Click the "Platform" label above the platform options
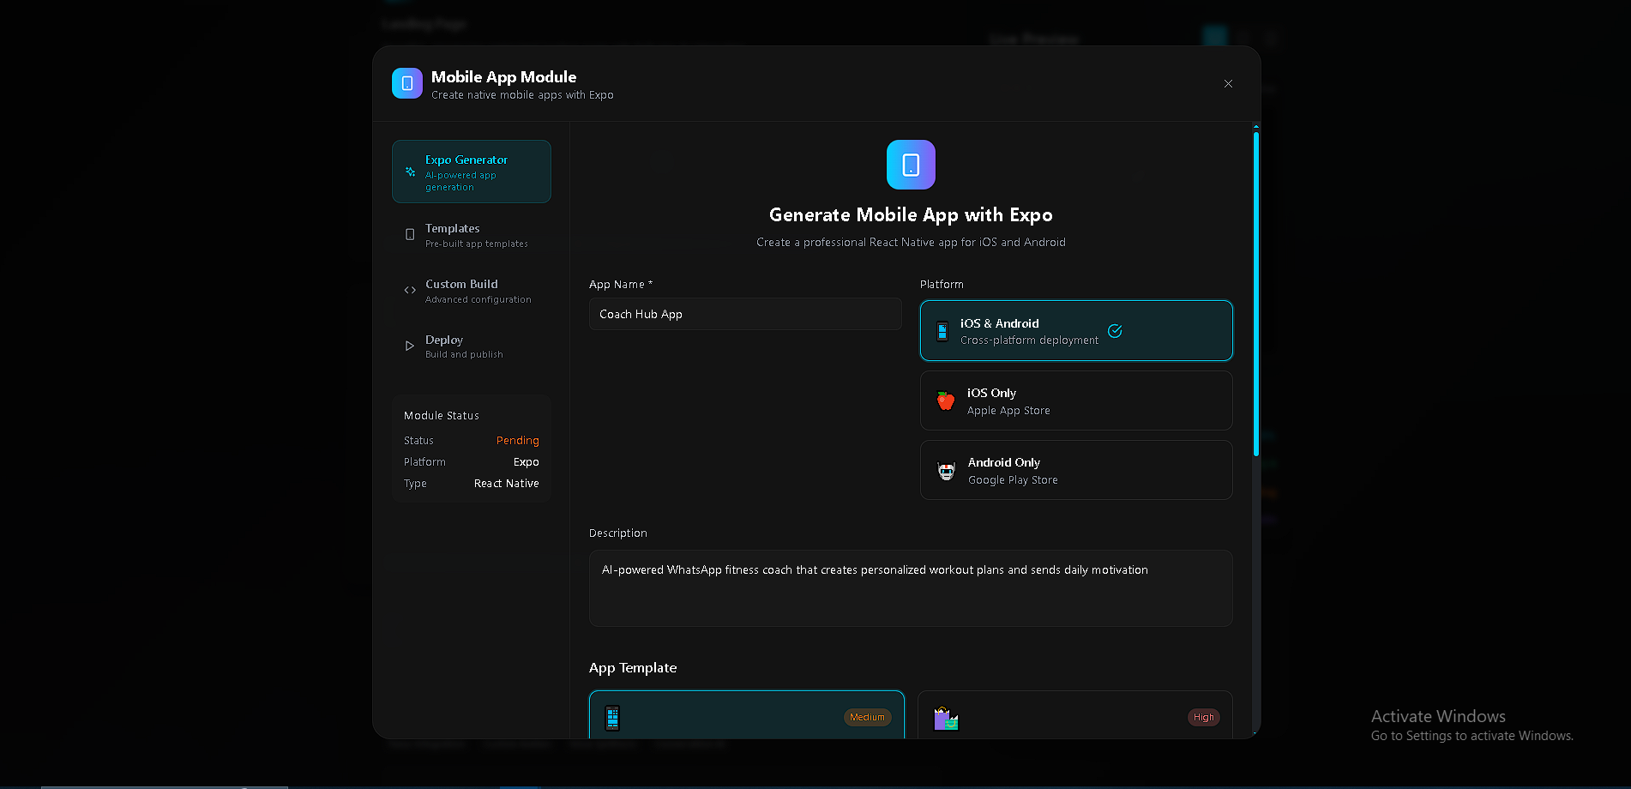1631x789 pixels. click(942, 285)
